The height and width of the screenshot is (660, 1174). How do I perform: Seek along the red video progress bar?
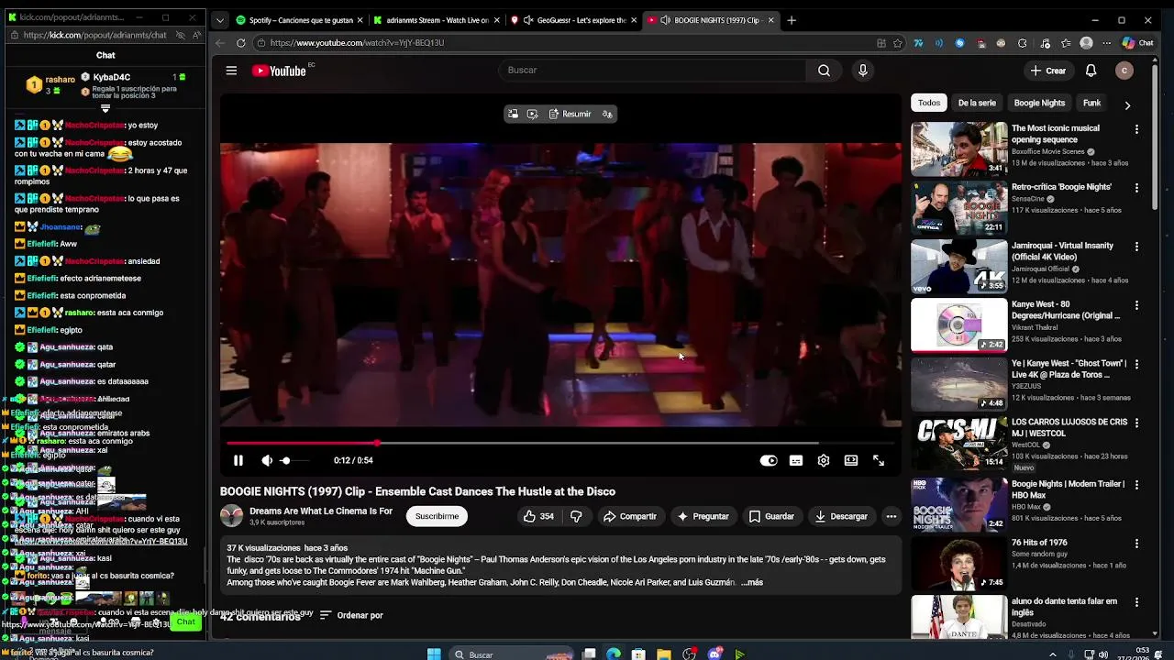coord(559,443)
